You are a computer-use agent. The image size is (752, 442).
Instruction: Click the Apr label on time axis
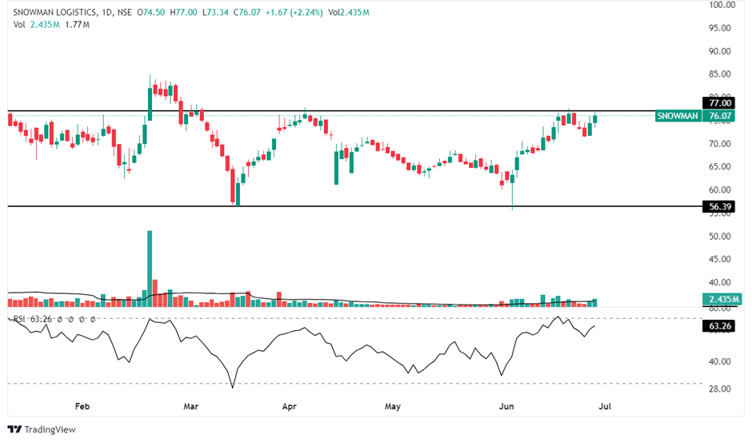click(x=290, y=406)
